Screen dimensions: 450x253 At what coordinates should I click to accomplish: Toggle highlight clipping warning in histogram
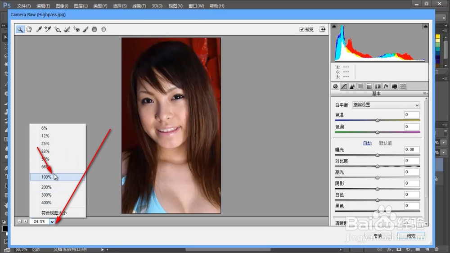425,27
